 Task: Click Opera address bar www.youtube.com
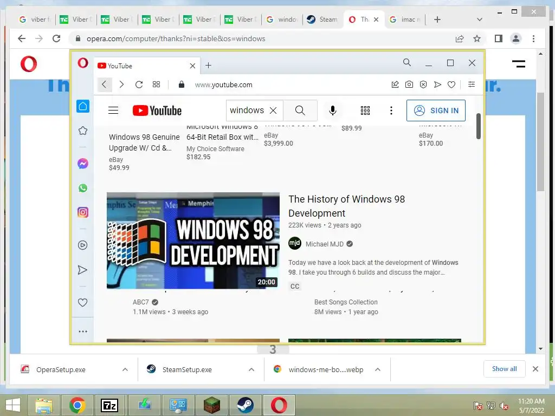(223, 84)
